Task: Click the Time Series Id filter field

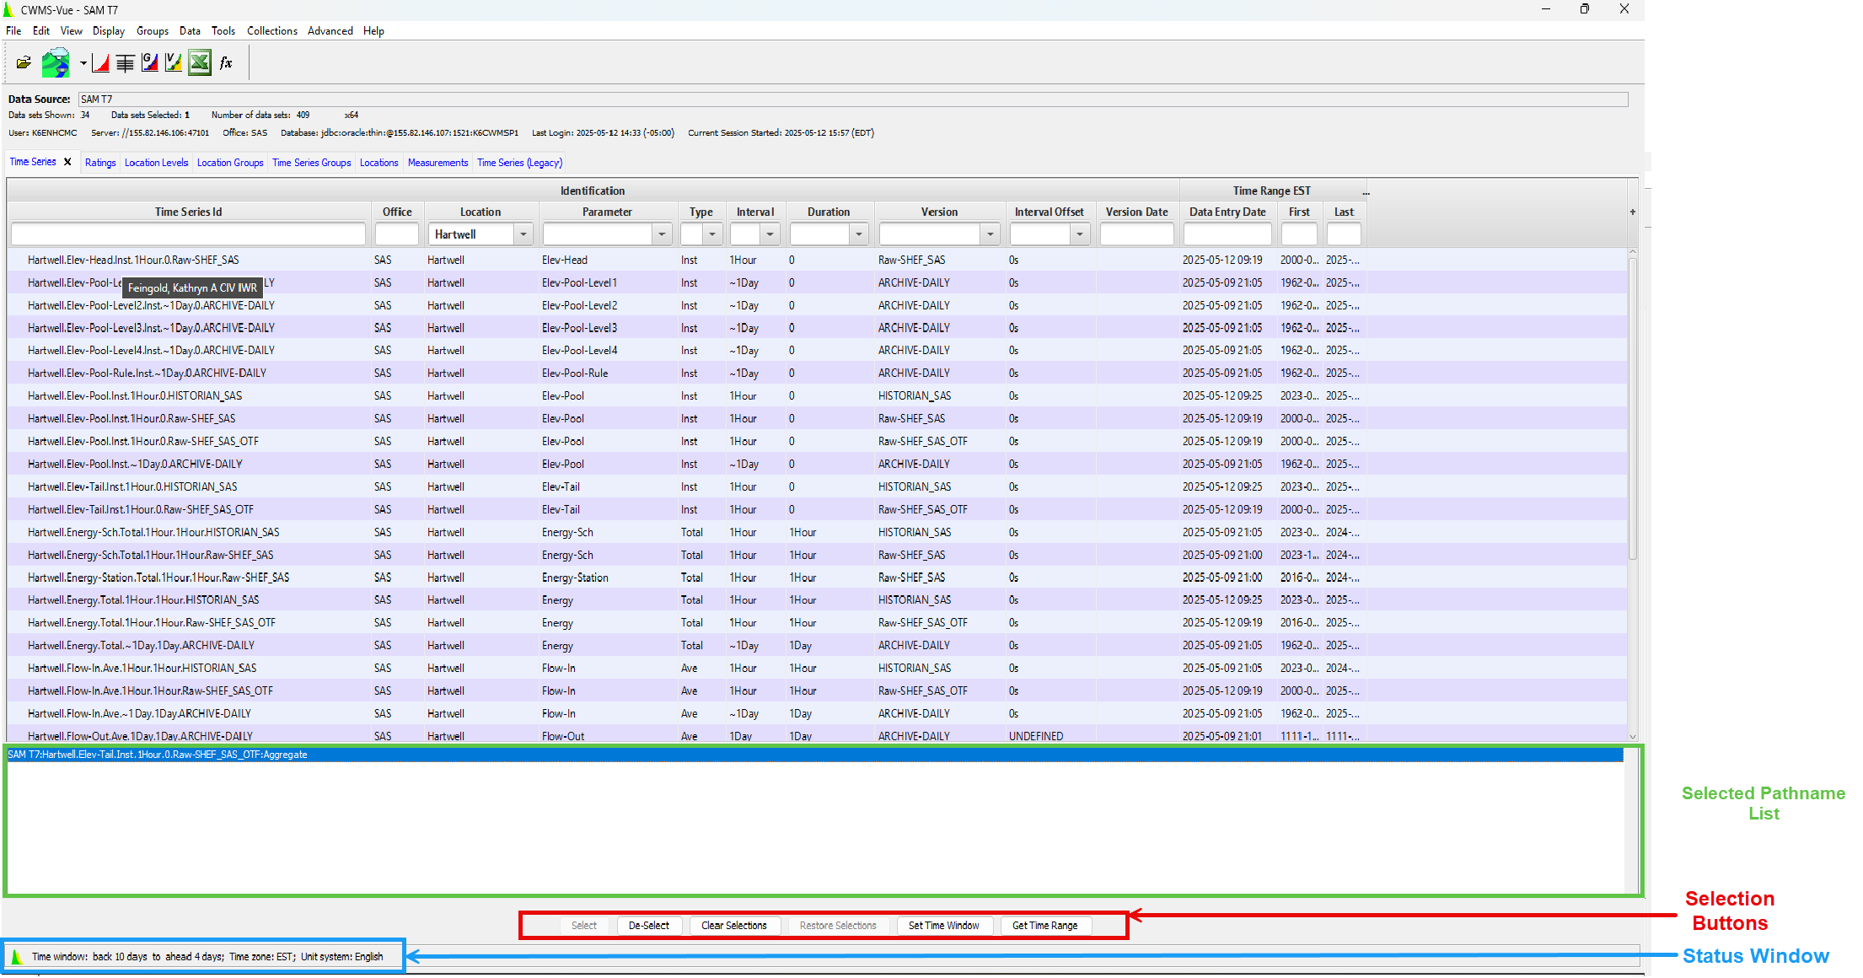Action: tap(188, 234)
